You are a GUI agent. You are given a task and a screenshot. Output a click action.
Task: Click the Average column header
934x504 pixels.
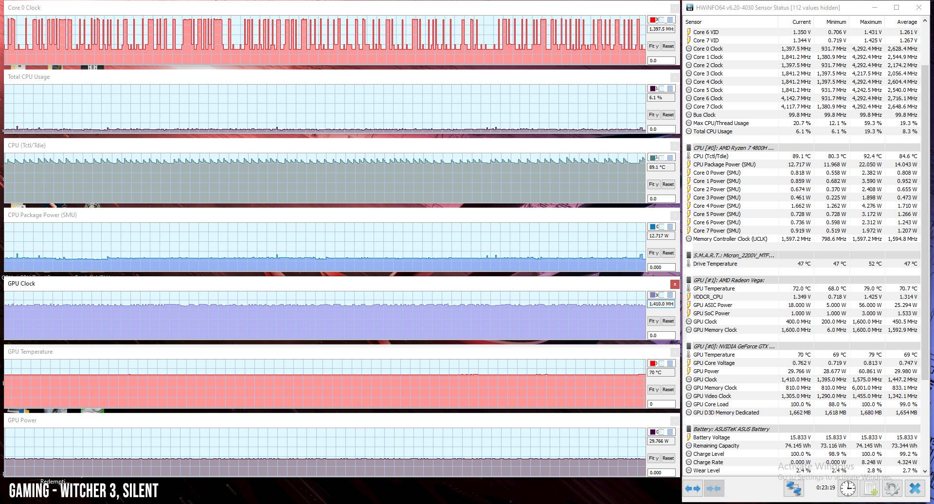pos(906,22)
